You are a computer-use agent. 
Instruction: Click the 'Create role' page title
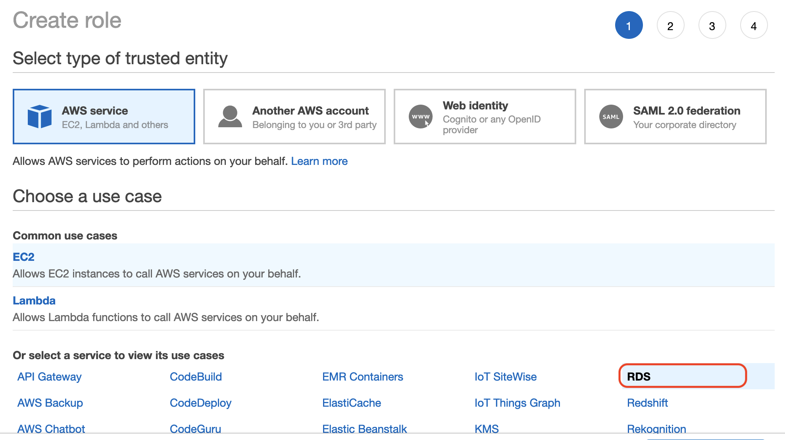click(67, 20)
